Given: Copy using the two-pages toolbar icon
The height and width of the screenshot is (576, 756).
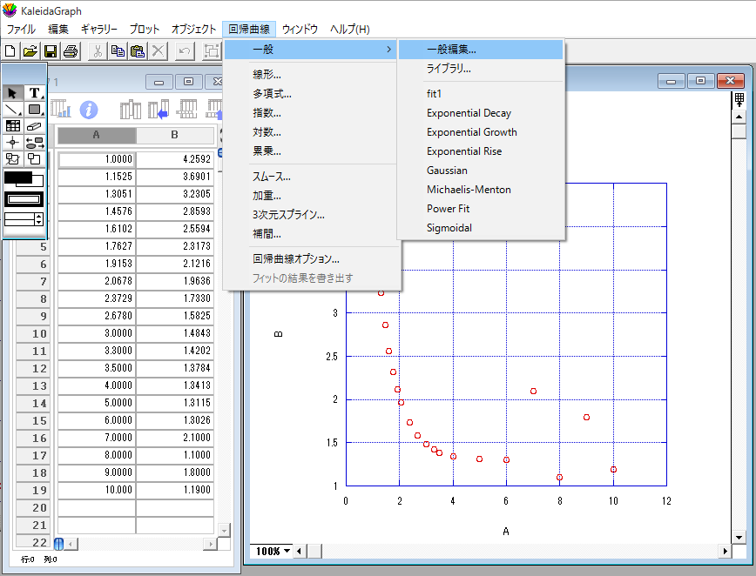Looking at the screenshot, I should pyautogui.click(x=118, y=51).
